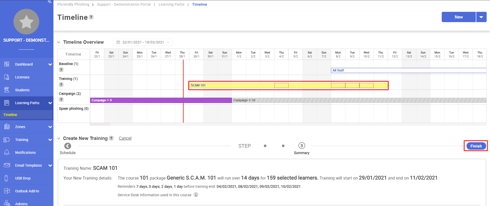Click the star profile avatar

[x=26, y=22]
